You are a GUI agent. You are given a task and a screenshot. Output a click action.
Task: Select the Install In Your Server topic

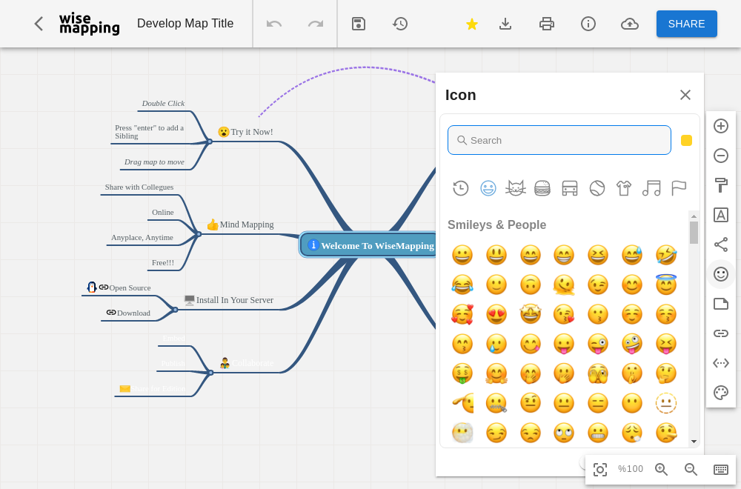point(229,300)
